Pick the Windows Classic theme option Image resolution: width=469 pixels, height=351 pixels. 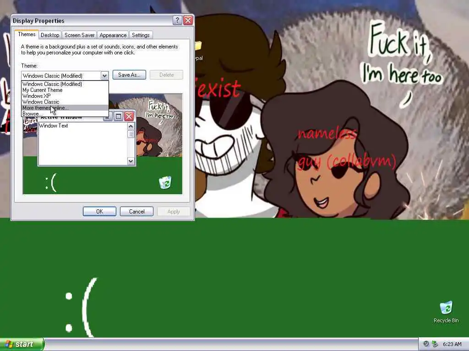pyautogui.click(x=65, y=102)
